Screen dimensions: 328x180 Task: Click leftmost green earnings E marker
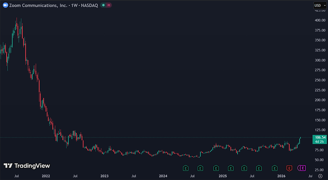point(185,168)
